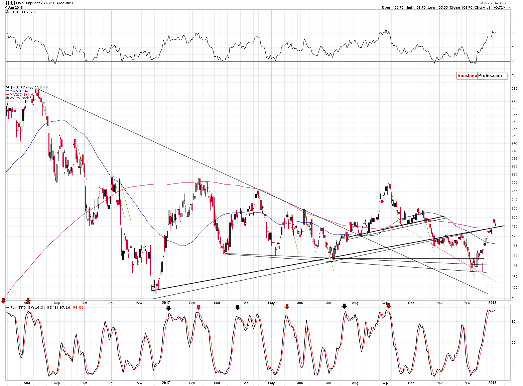Click the red down arrow at the stochastic panel's left edge
The width and height of the screenshot is (523, 386).
pos(3,301)
